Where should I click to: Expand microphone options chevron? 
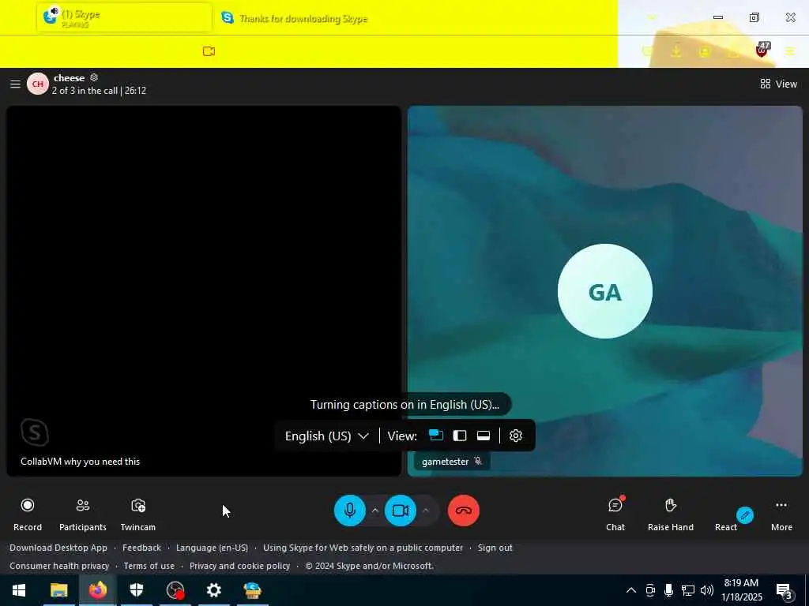click(375, 511)
